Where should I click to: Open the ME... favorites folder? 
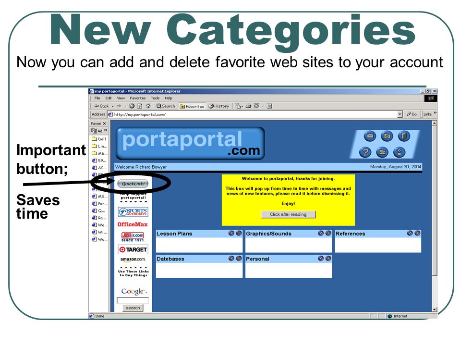pyautogui.click(x=100, y=153)
